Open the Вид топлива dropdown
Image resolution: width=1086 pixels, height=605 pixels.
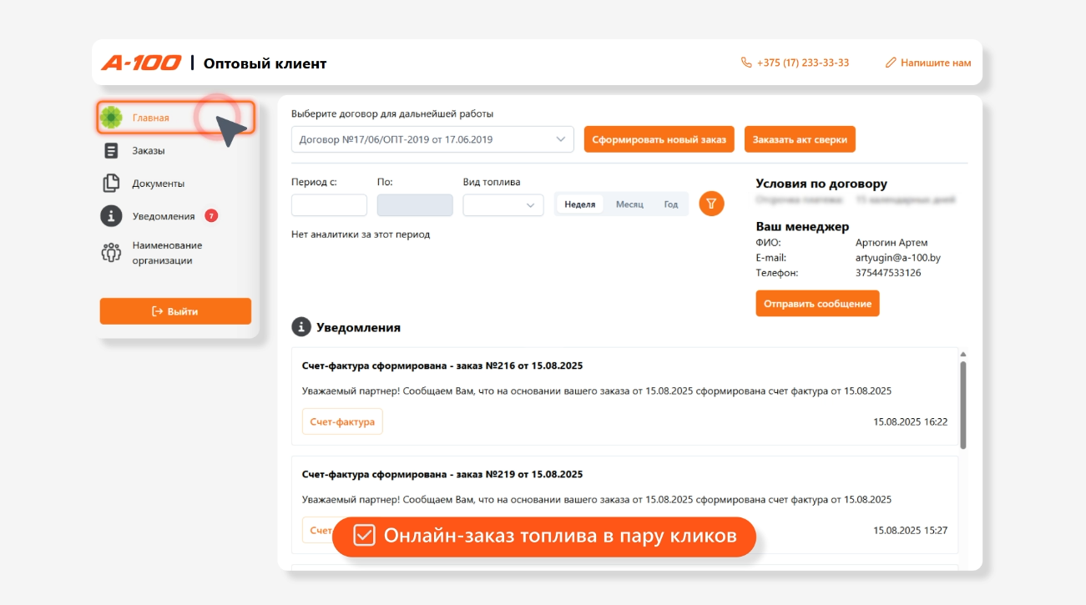[503, 205]
